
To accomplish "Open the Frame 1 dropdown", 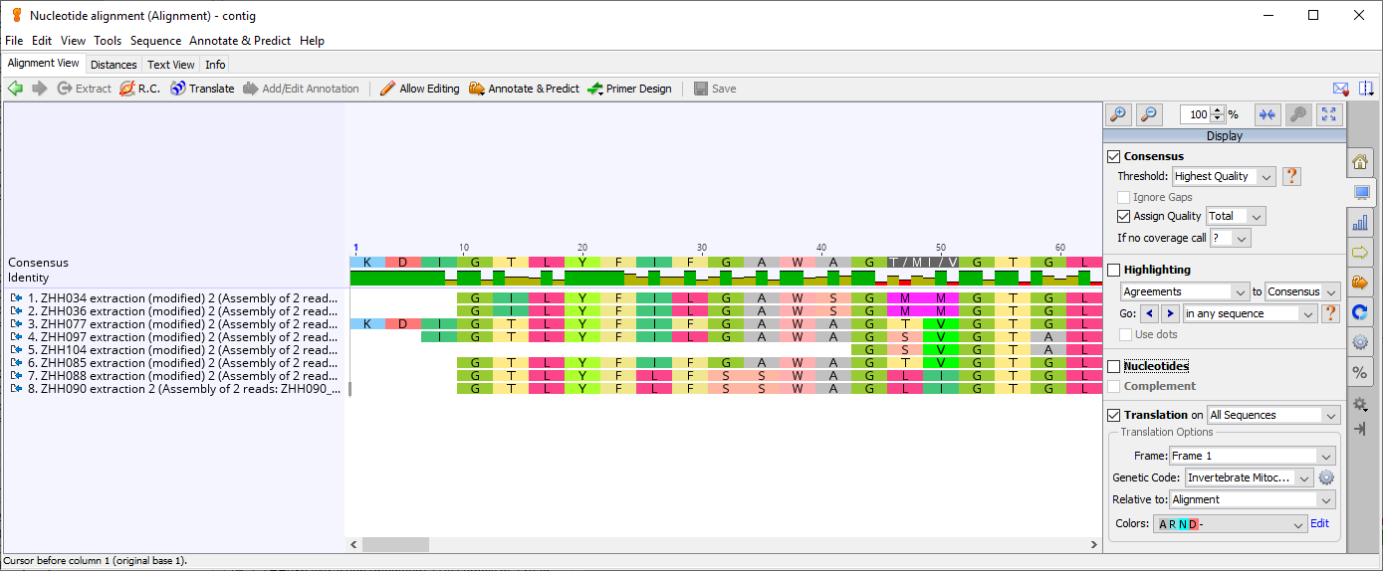I will coord(1252,456).
